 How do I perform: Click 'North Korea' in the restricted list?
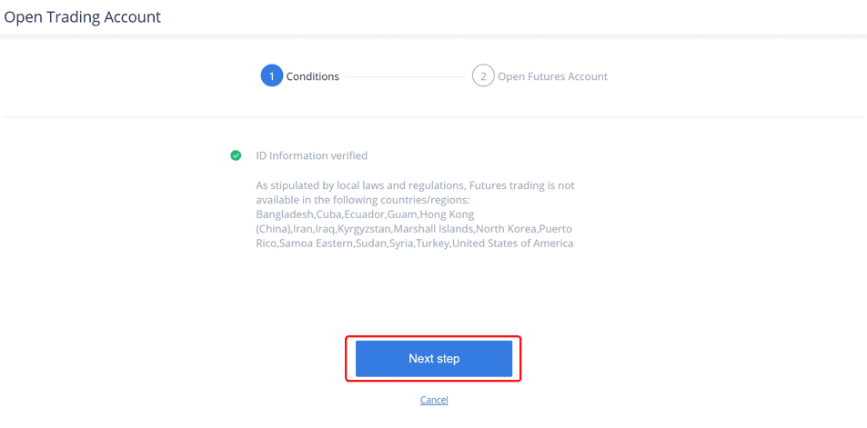507,229
